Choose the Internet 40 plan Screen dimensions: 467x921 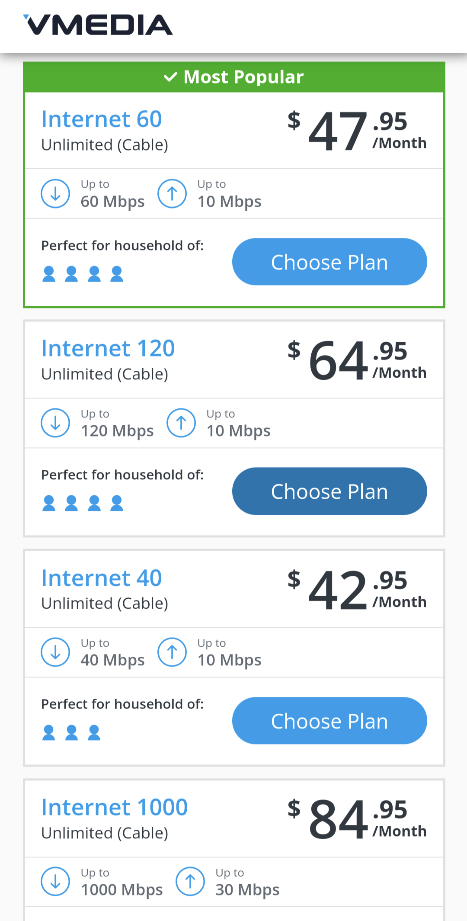click(329, 721)
